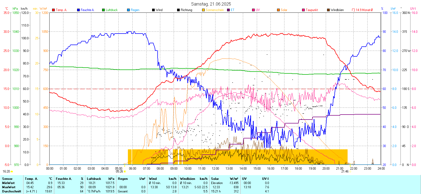This screenshot has width=421, height=194.
Task: Click the sunrise marker icon near 05:26
Action: 125,171
